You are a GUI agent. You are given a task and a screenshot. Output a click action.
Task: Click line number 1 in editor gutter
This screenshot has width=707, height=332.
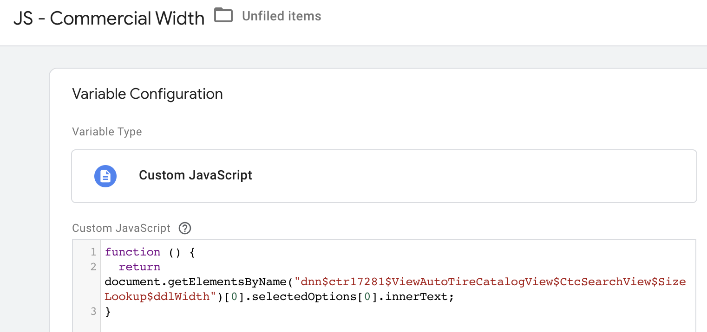coord(93,252)
